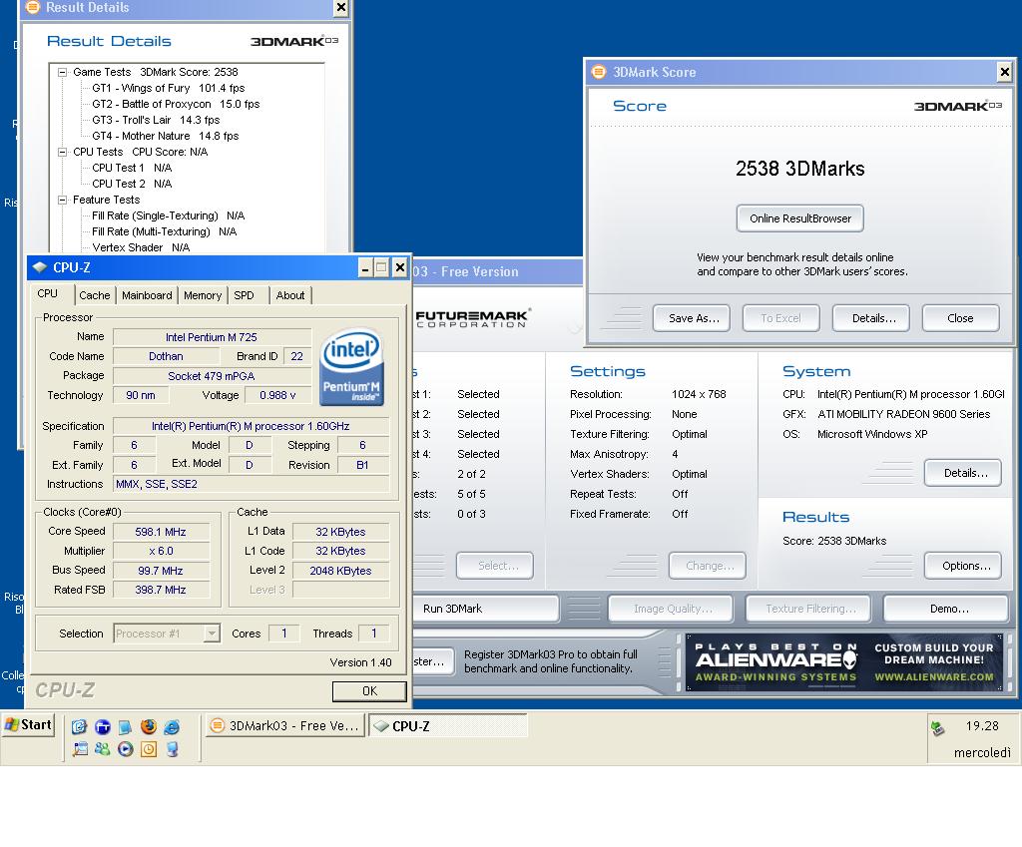Click the Texture Filtering button
Screen dimensions: 1022x847
(808, 609)
